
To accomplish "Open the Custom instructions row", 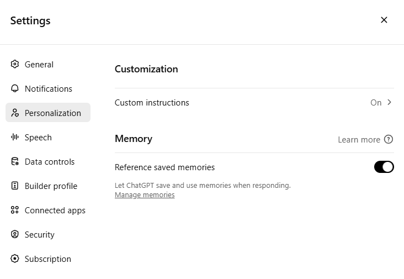I will pyautogui.click(x=254, y=102).
